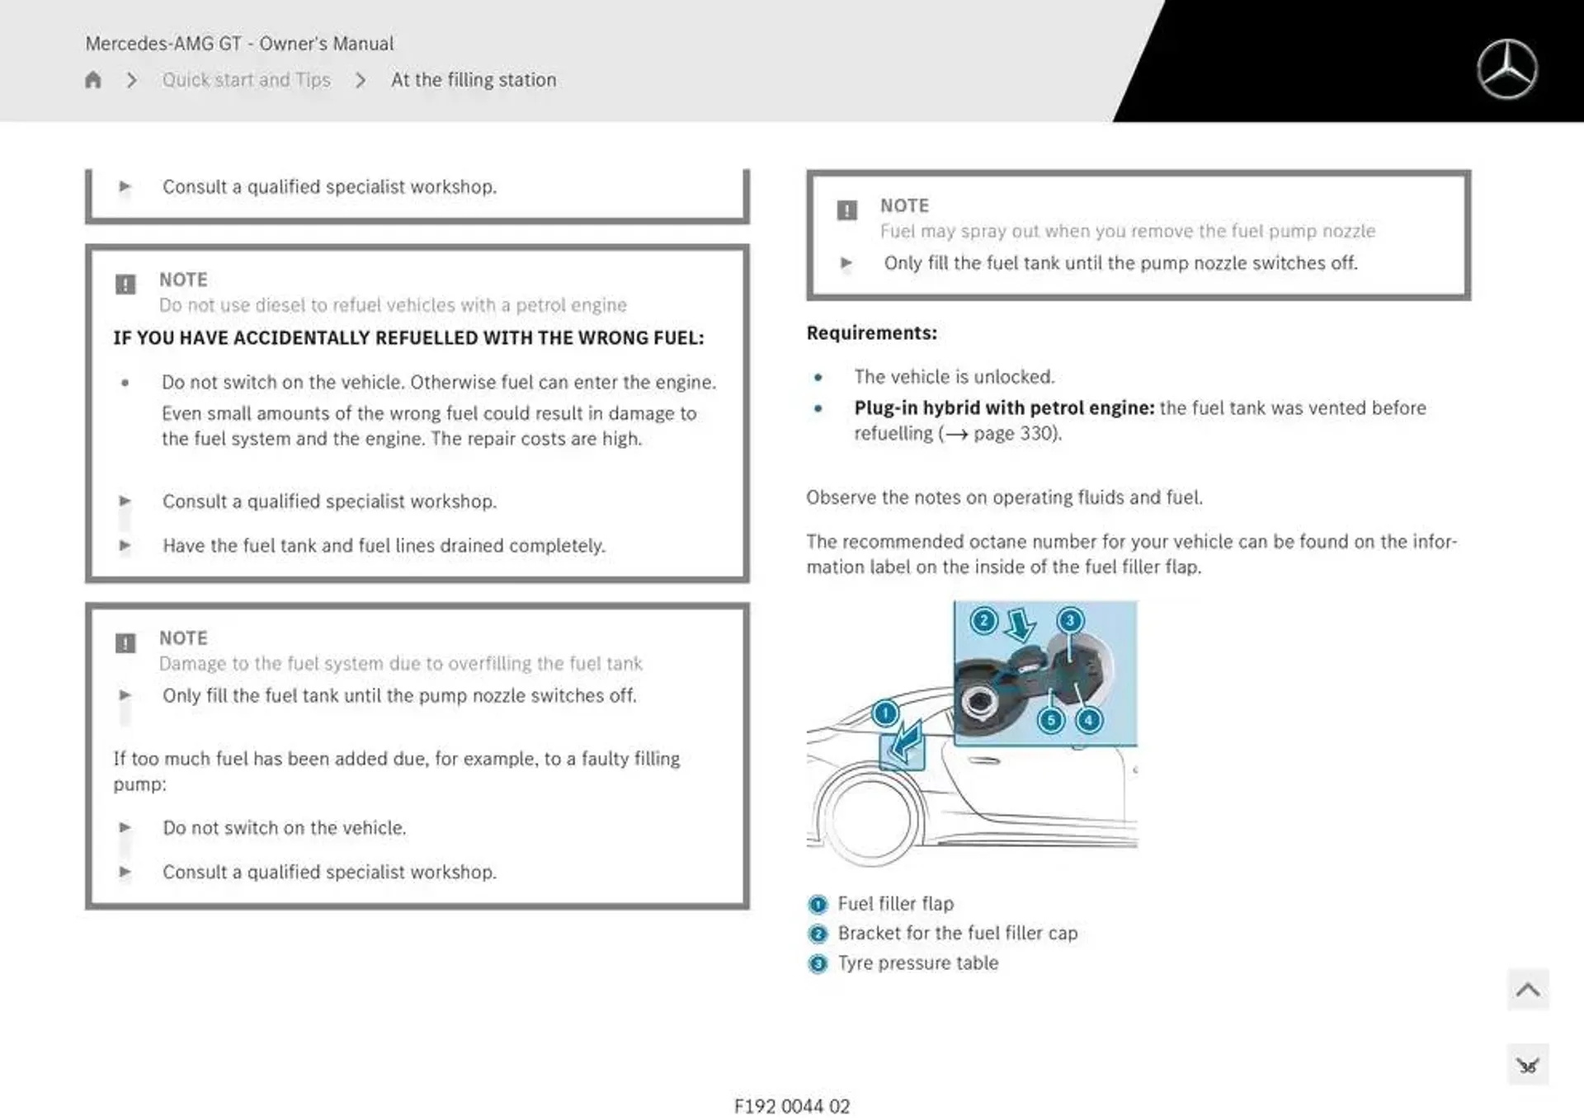Click the first breadcrumb chevron arrow
The image size is (1584, 1120).
click(132, 79)
